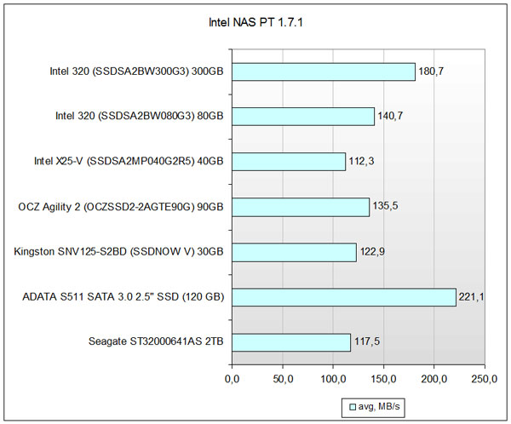
Task: Click the 140,7 data label
Action: coord(390,116)
